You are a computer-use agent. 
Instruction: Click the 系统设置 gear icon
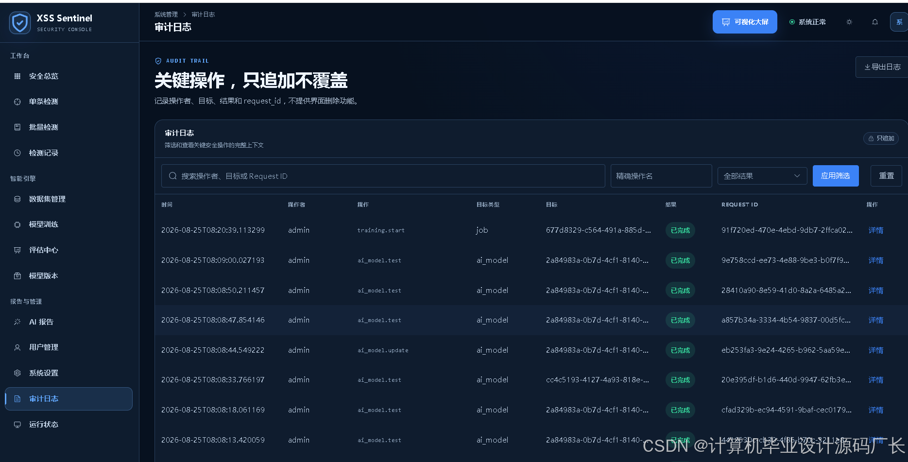pyautogui.click(x=17, y=373)
